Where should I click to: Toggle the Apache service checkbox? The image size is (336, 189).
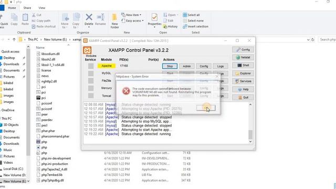91,66
